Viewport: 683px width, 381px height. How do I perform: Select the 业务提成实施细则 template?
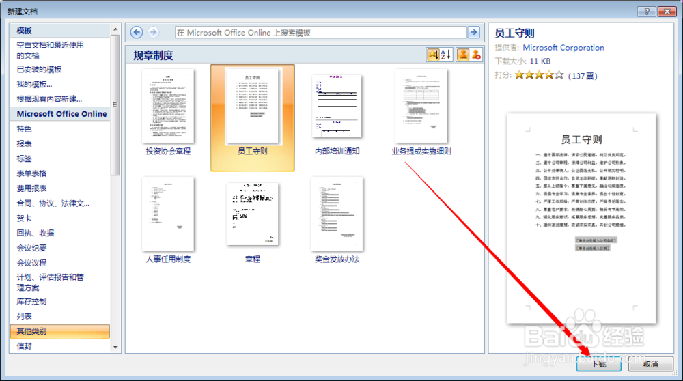(x=421, y=113)
